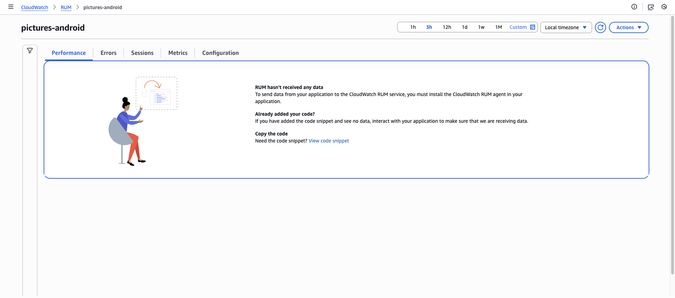
Task: Select the 1M time range
Action: pos(499,27)
